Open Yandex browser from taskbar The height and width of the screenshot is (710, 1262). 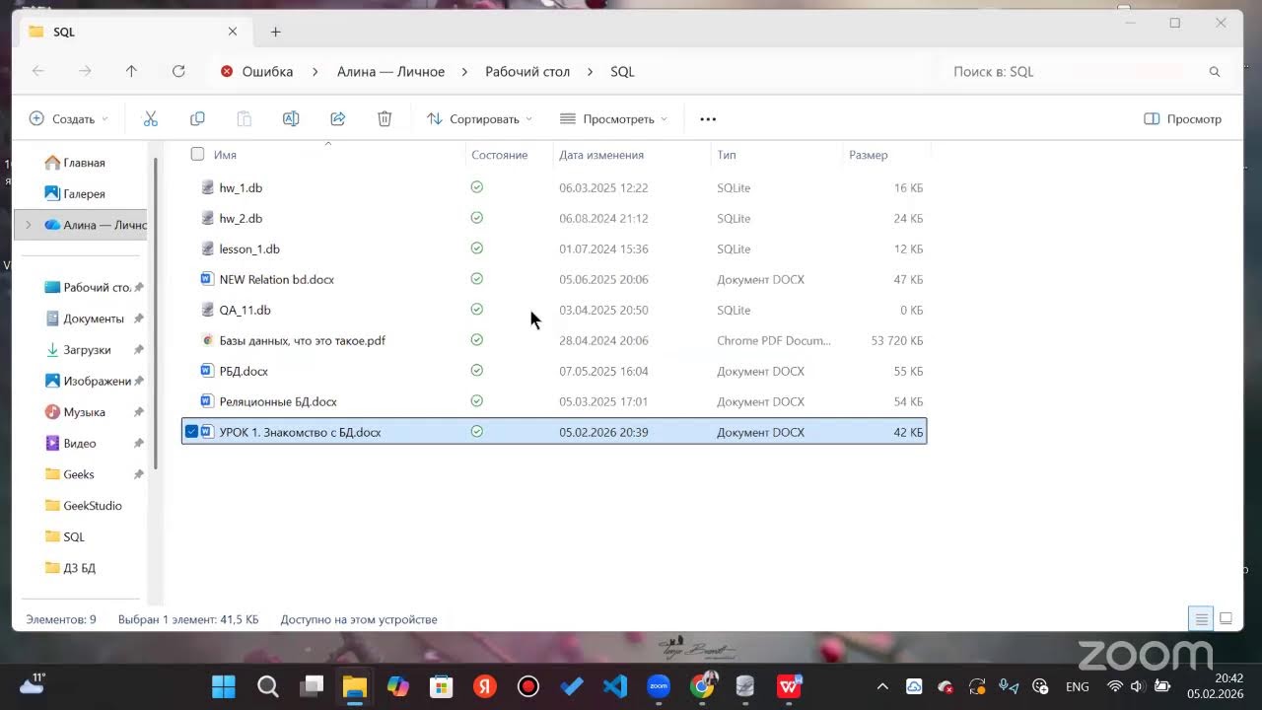[x=485, y=686]
